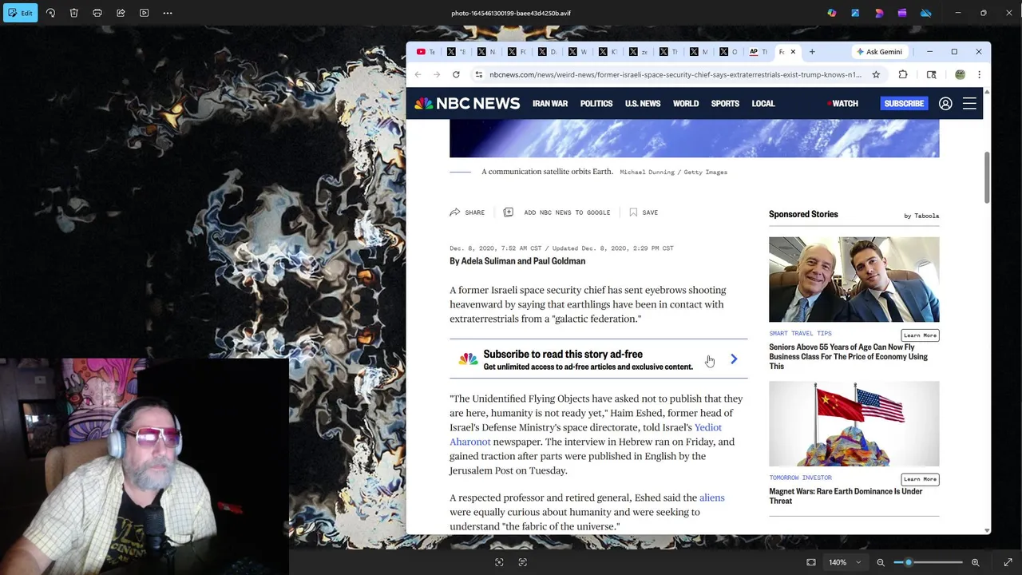Click the nbcnews.com address bar URL
Screen dimensions: 1022x575
(675, 74)
